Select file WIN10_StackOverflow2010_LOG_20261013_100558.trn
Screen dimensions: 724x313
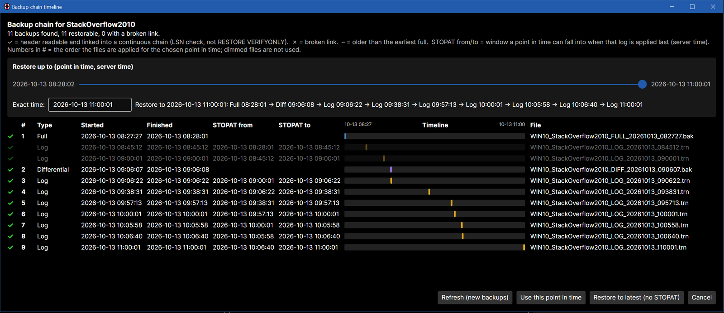[x=609, y=225]
